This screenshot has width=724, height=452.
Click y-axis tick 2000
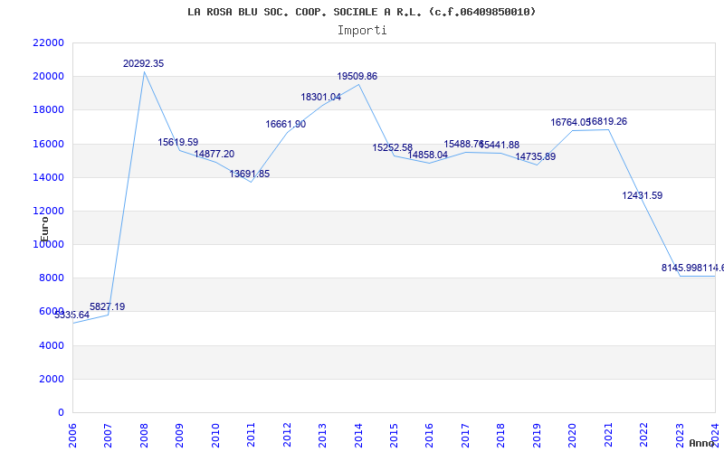[x=52, y=379]
